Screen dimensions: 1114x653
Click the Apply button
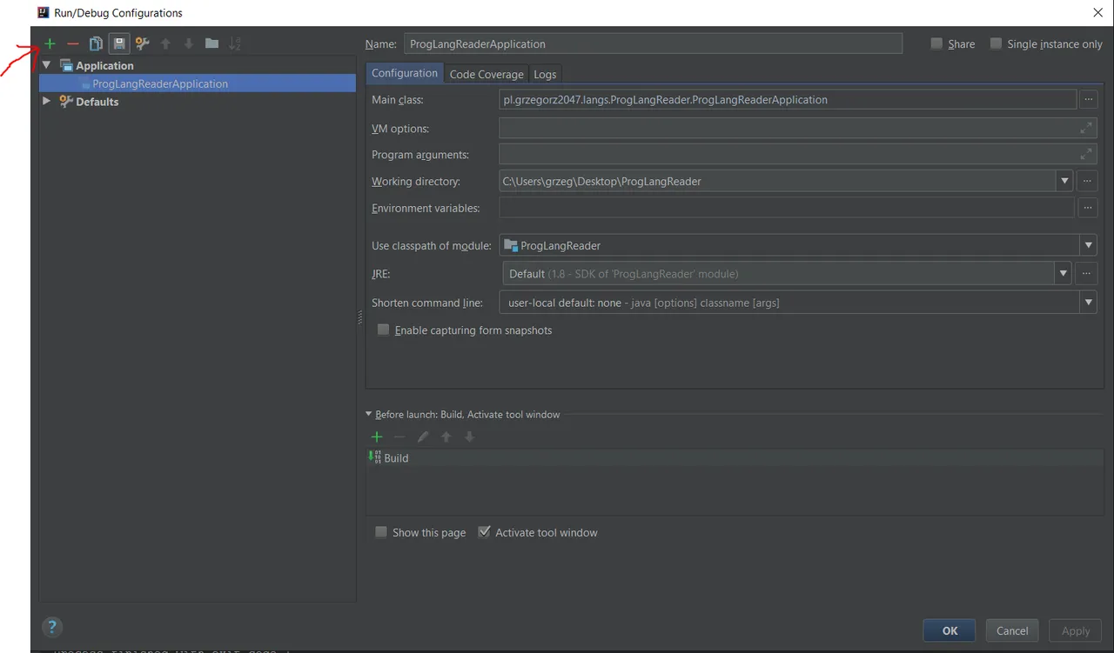point(1076,631)
